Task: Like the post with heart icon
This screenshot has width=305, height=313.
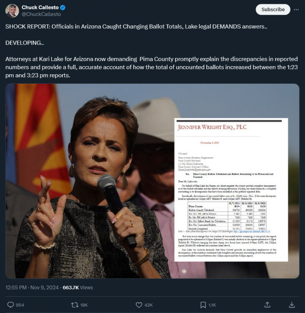Action: point(139,305)
